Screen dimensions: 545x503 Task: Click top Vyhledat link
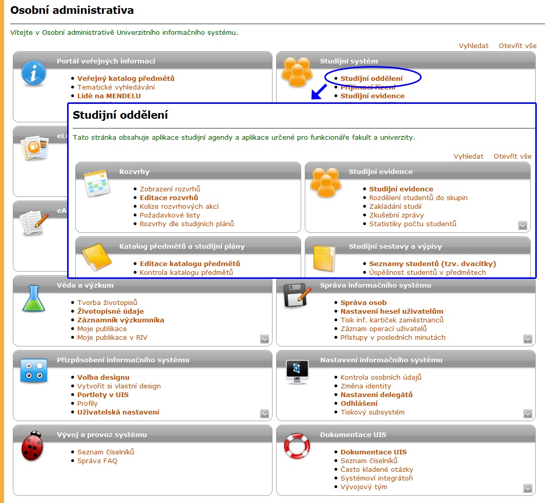tap(473, 46)
